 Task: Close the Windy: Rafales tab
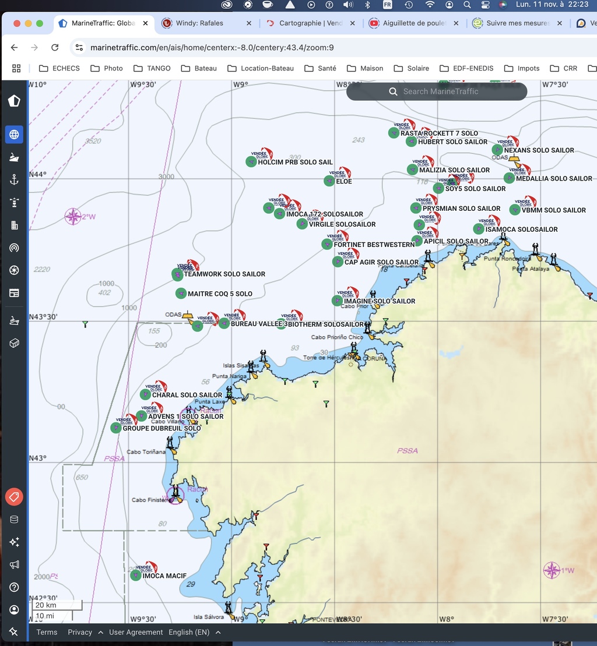tap(249, 23)
